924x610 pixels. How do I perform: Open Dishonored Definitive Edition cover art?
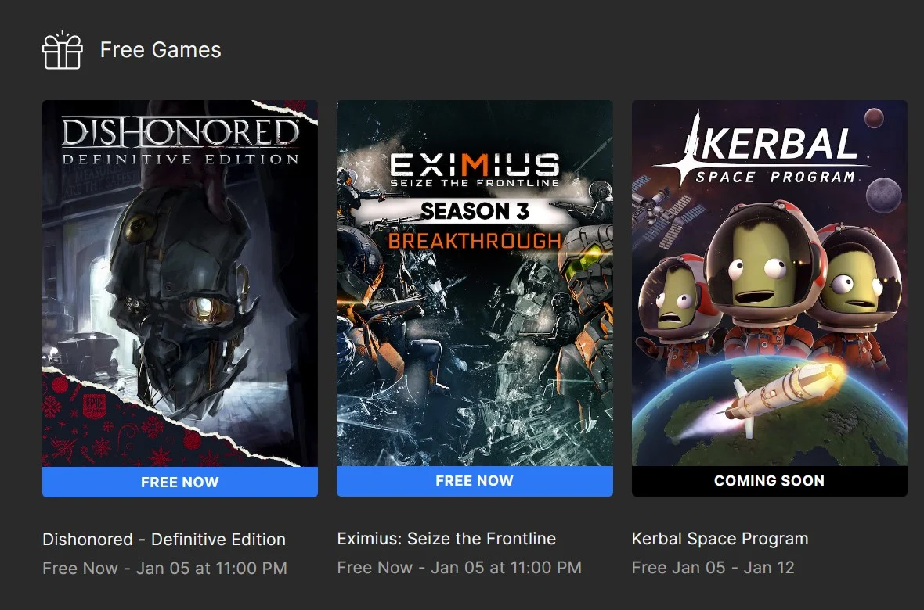pos(180,283)
